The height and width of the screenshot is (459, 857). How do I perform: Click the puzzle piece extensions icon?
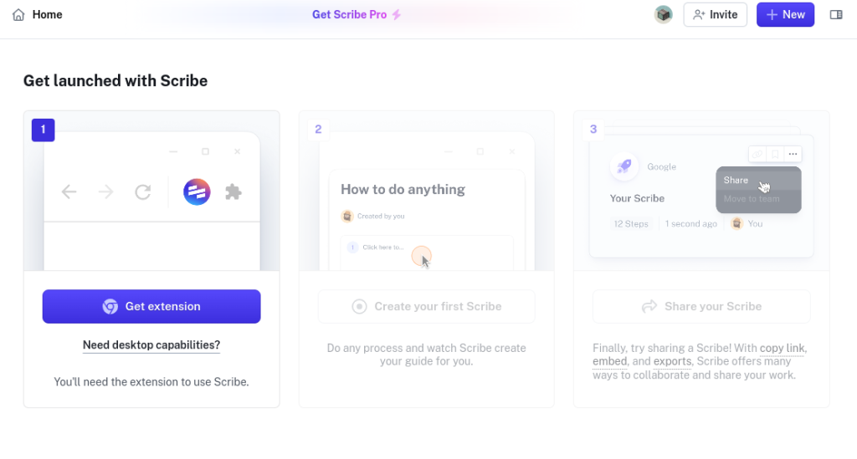coord(233,192)
